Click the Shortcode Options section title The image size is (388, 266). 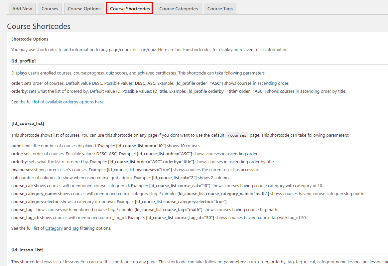[x=30, y=39]
